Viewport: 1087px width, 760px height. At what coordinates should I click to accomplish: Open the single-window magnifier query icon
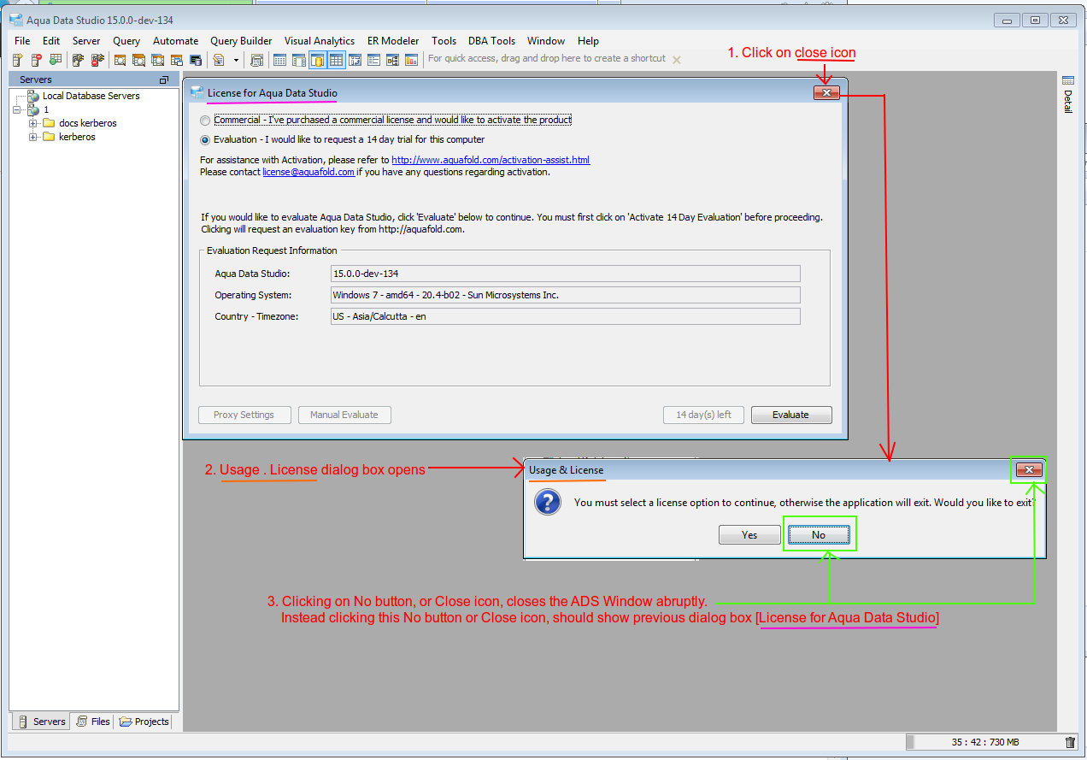[x=120, y=60]
